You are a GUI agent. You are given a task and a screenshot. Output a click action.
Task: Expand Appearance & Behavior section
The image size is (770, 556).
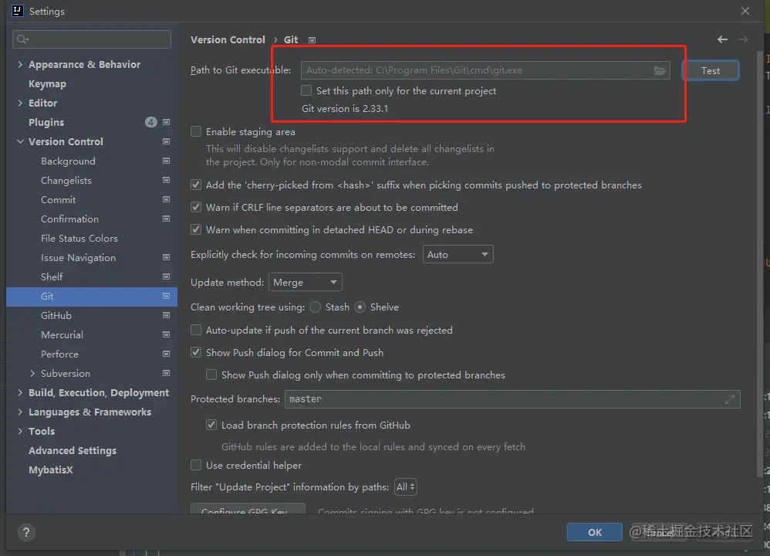tap(20, 64)
